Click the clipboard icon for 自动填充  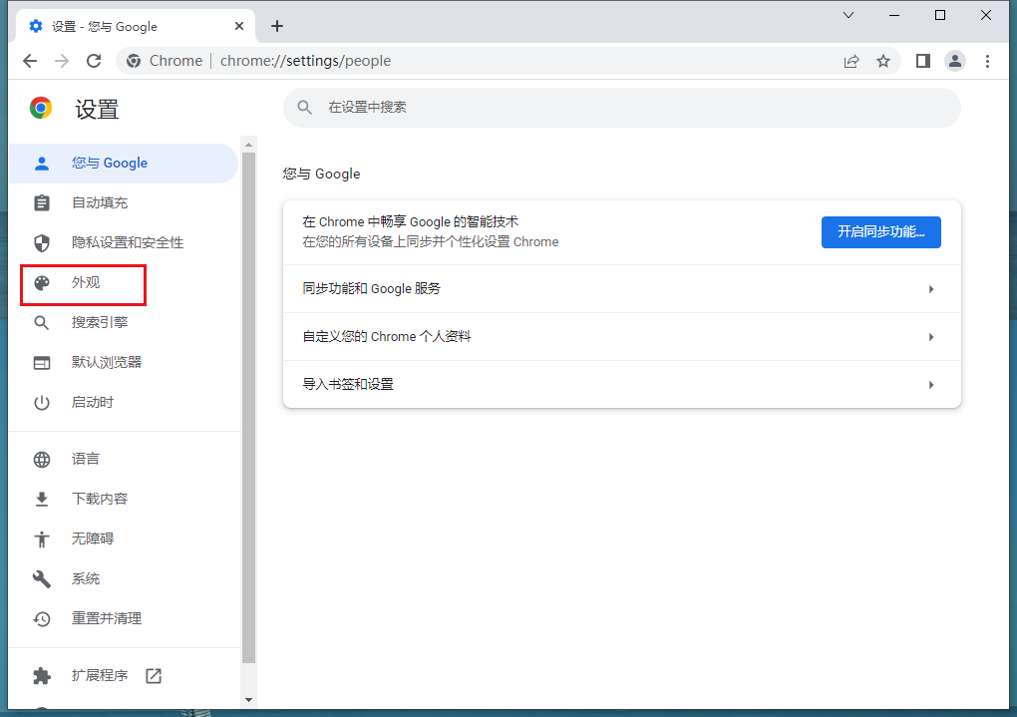coord(42,203)
